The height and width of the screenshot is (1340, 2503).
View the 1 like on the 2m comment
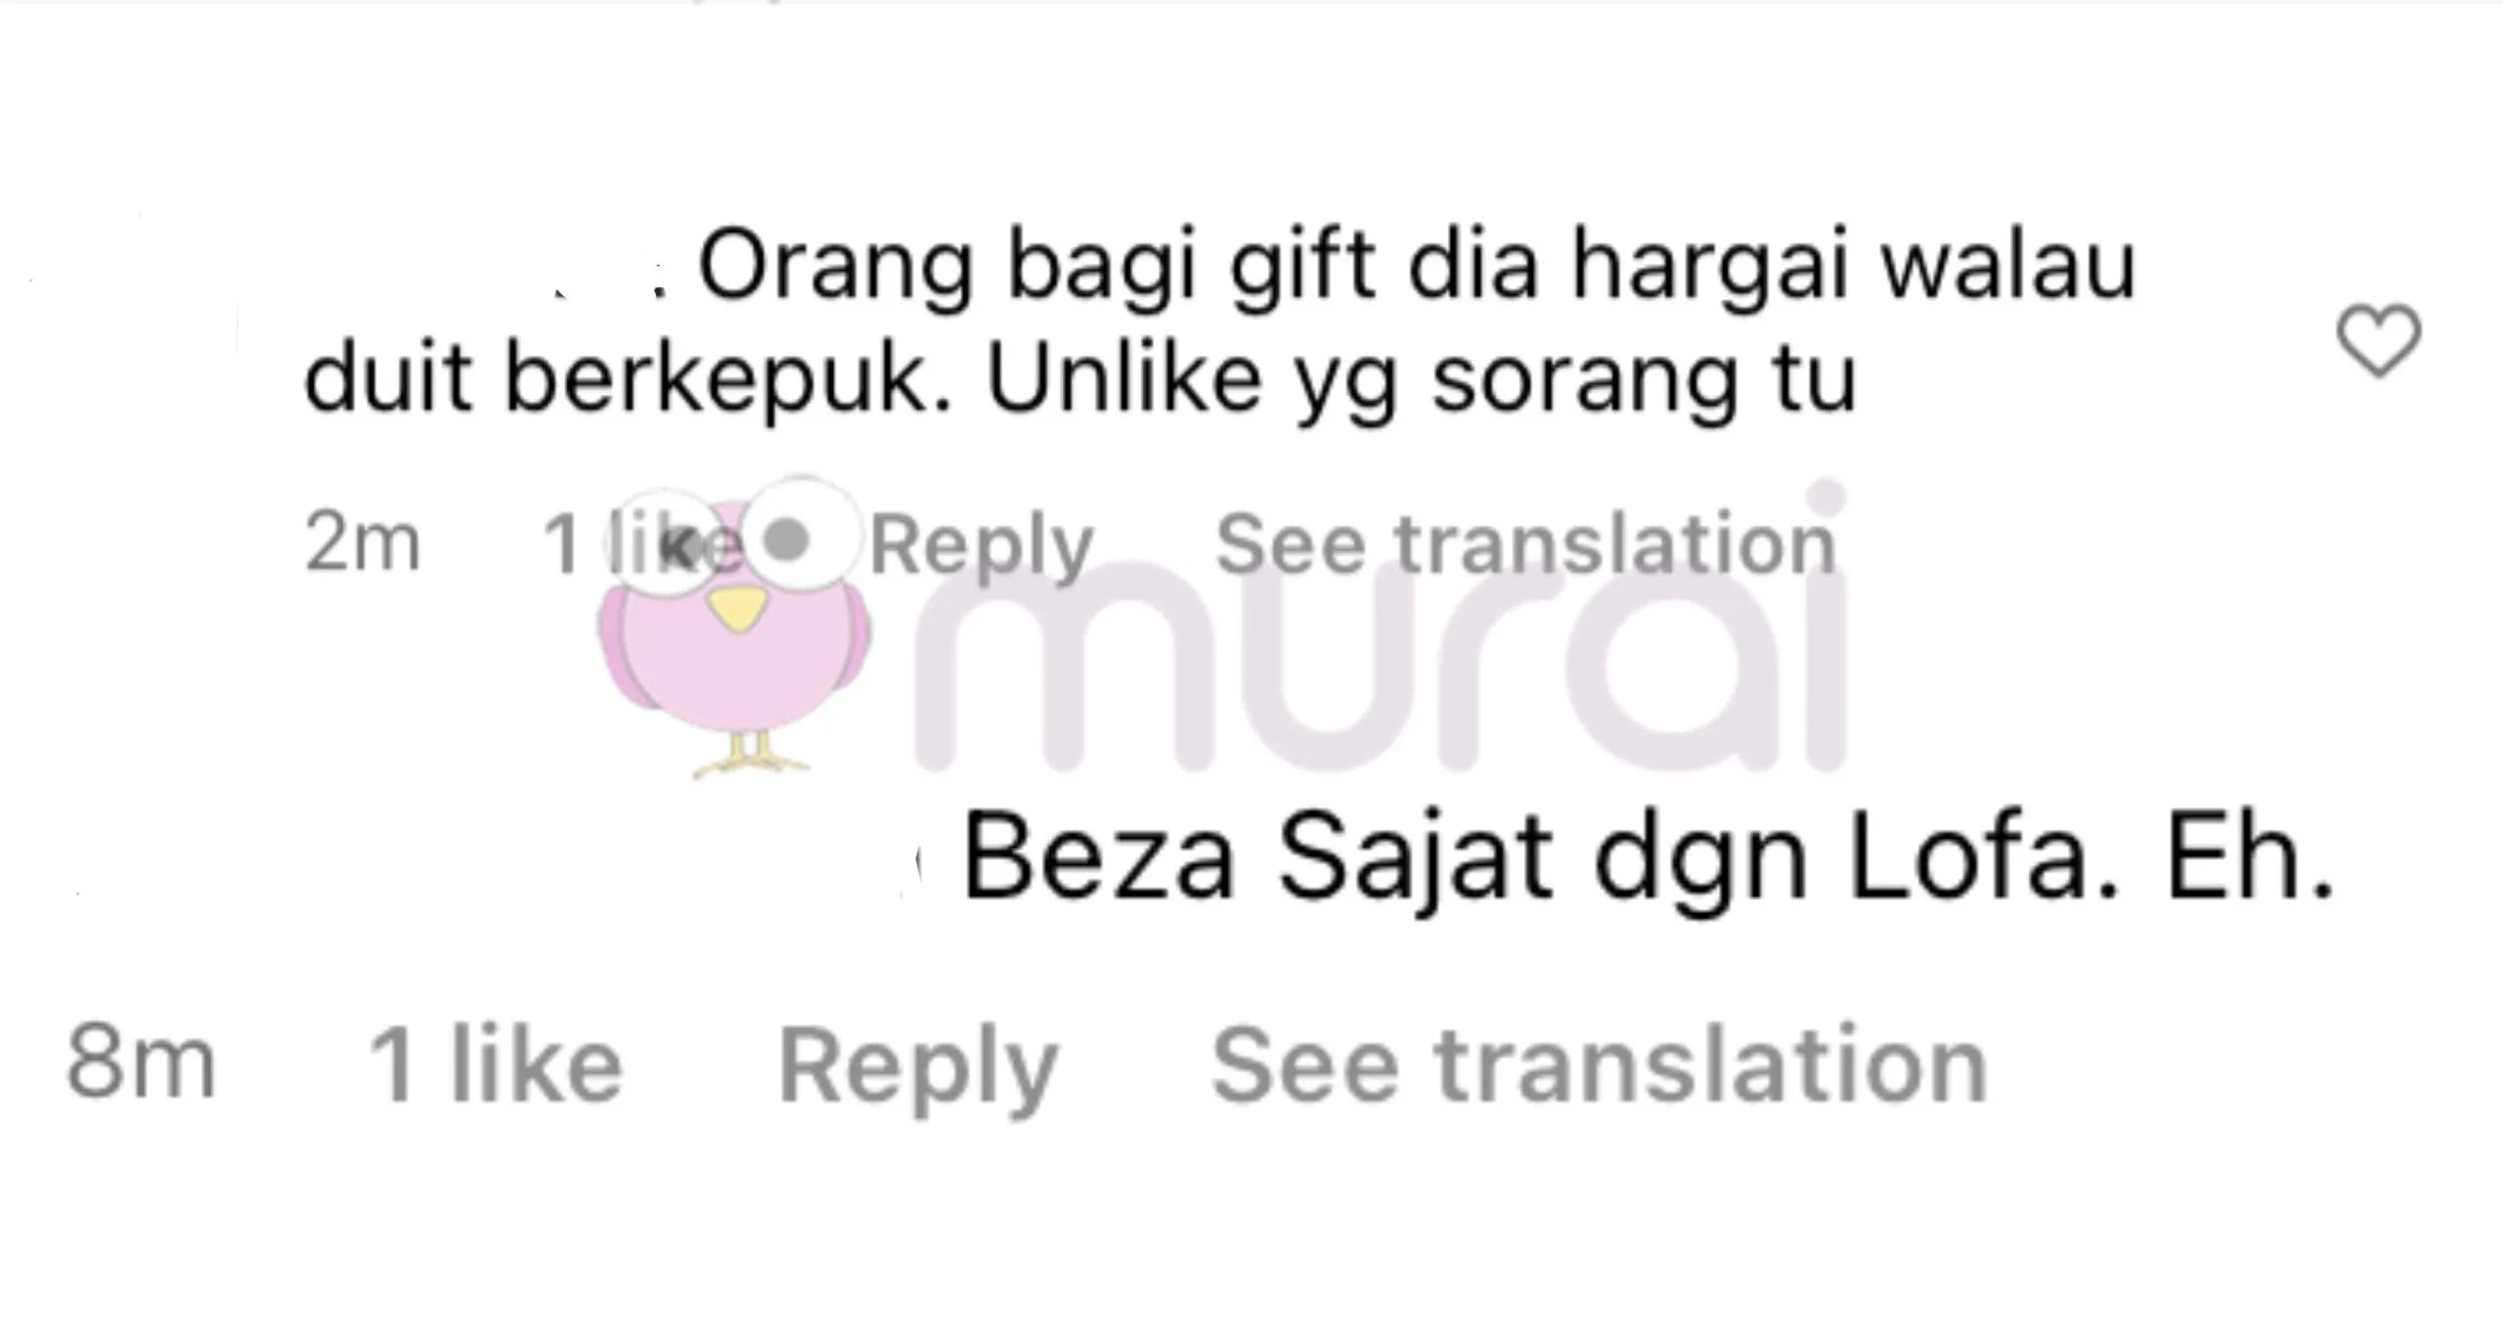click(x=640, y=543)
